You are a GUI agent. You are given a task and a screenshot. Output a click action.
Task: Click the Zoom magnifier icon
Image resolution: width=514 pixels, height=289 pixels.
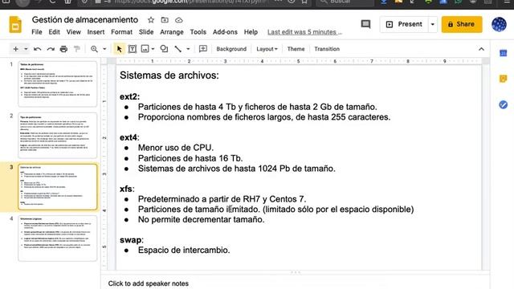[x=94, y=49]
